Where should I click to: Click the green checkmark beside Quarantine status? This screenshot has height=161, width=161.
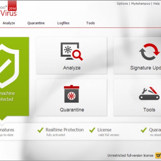coord(144,130)
